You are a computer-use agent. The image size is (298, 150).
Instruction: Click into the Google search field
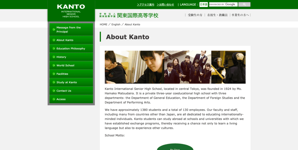(x=223, y=4)
